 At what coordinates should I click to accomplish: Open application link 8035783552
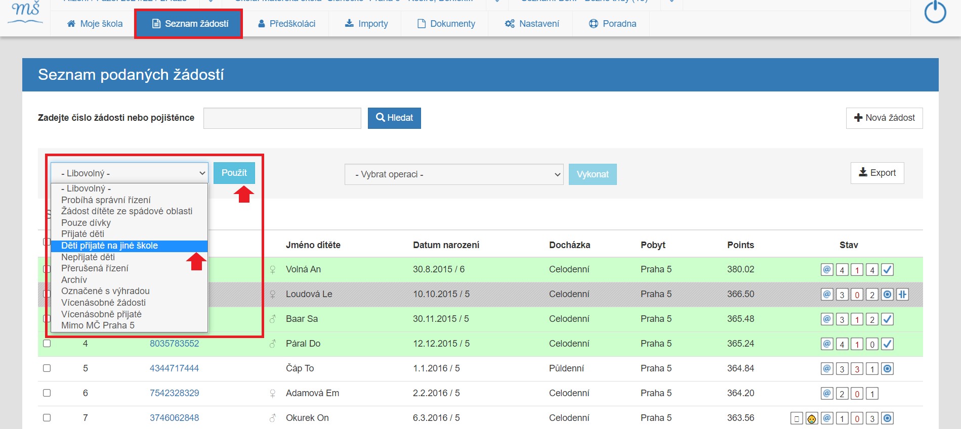(x=174, y=344)
